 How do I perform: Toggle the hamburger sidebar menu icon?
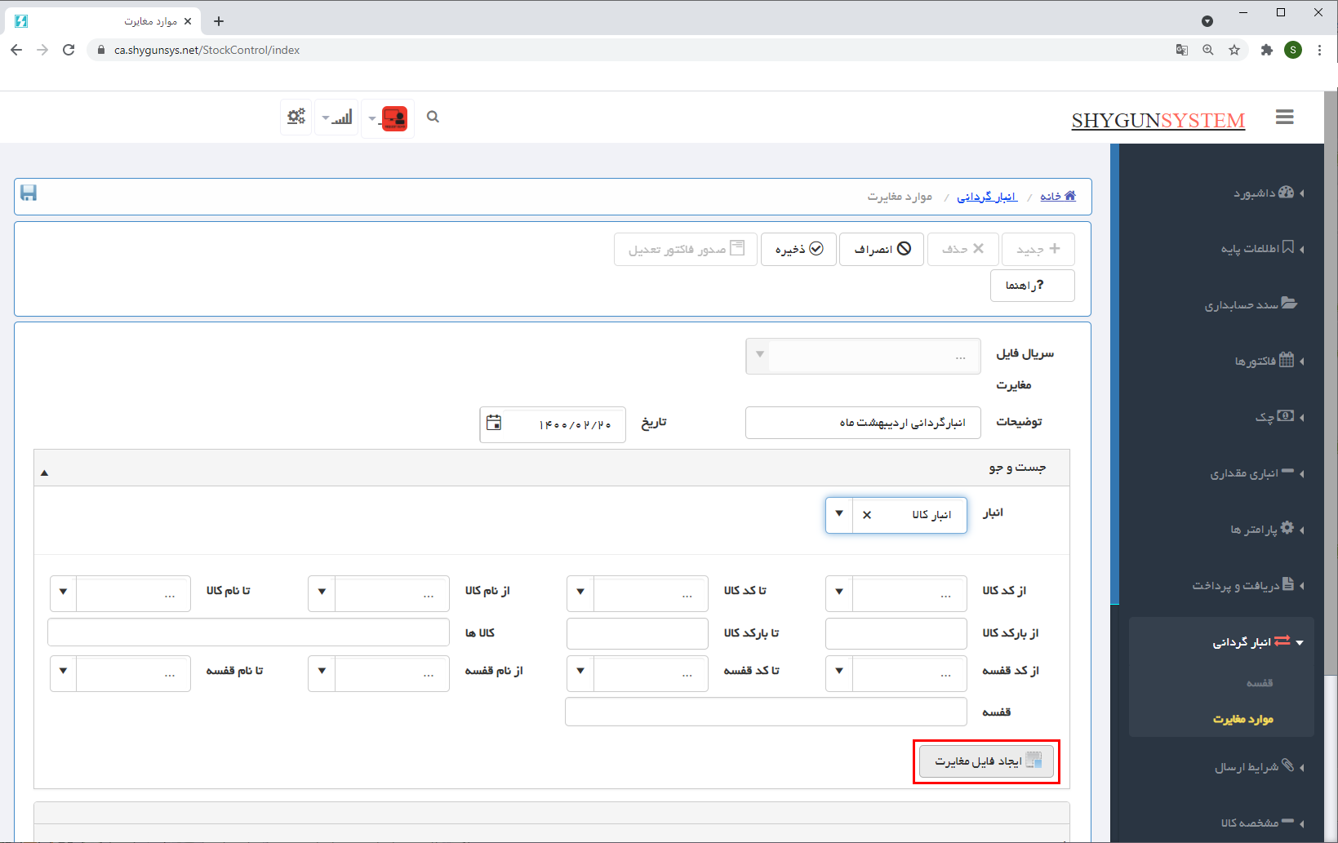tap(1284, 117)
